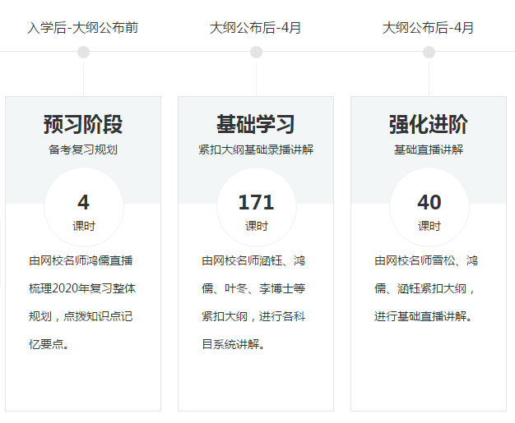Click the 紧扣大纲基础录播讲解 subtitle
Viewport: 515px width, 423px height.
click(256, 150)
